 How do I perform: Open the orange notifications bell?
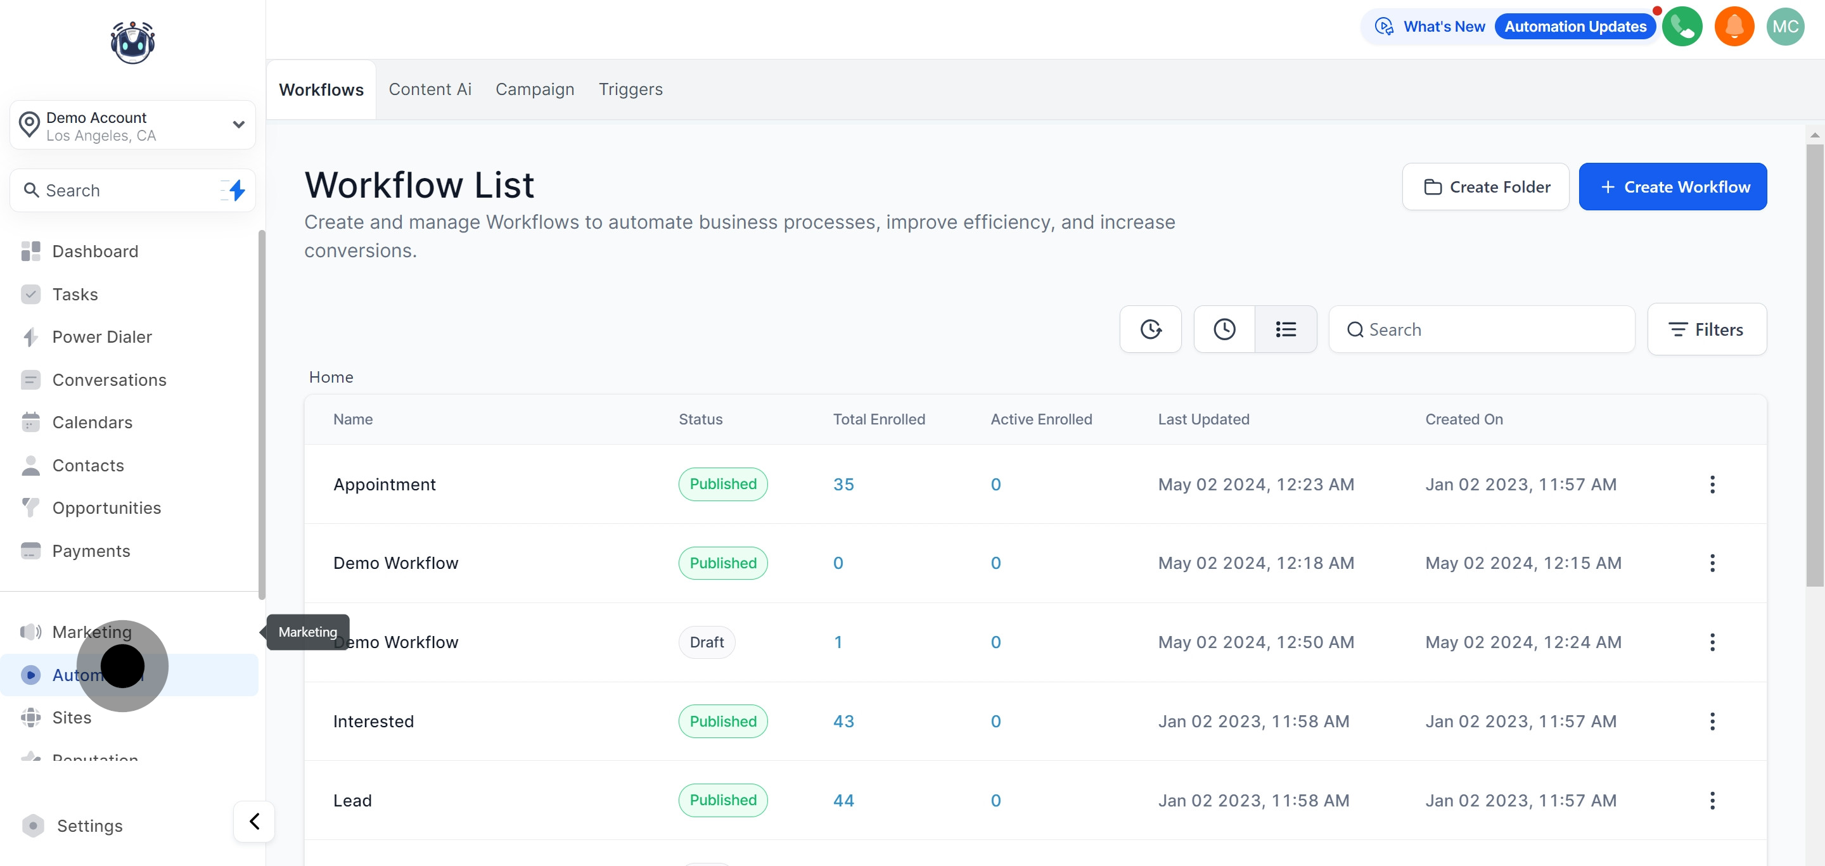tap(1734, 27)
